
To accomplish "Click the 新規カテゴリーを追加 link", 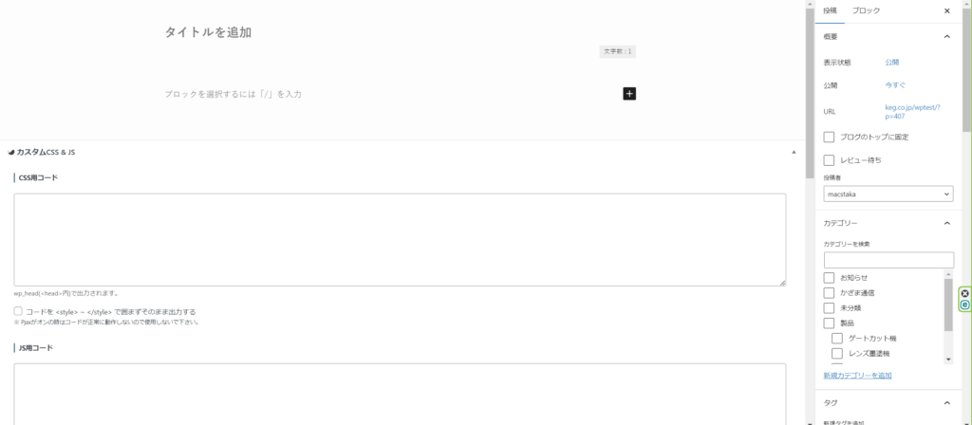I will [857, 376].
